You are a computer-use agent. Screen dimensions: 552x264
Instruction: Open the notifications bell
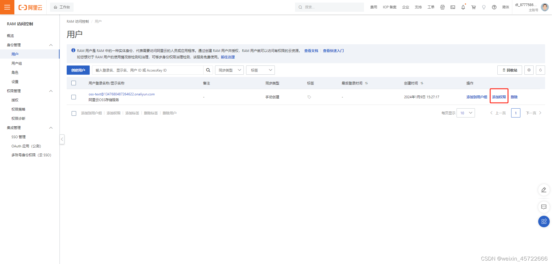tap(463, 7)
